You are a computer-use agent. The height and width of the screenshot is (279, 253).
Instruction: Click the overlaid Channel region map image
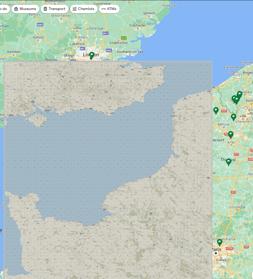[x=108, y=170]
